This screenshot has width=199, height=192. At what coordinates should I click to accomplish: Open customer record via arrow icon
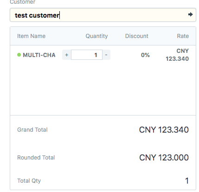[190, 14]
